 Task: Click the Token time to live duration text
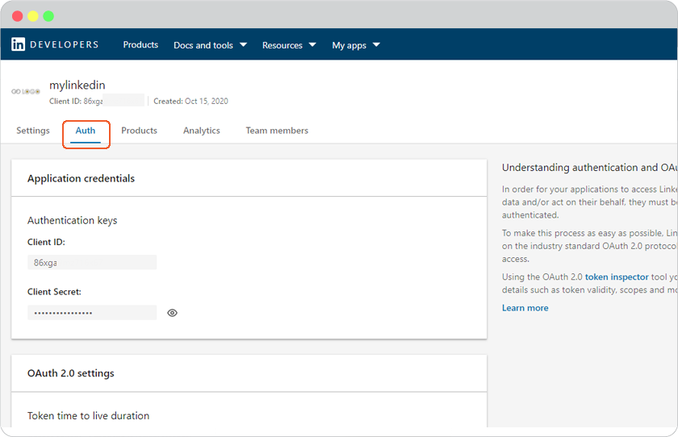tap(88, 415)
